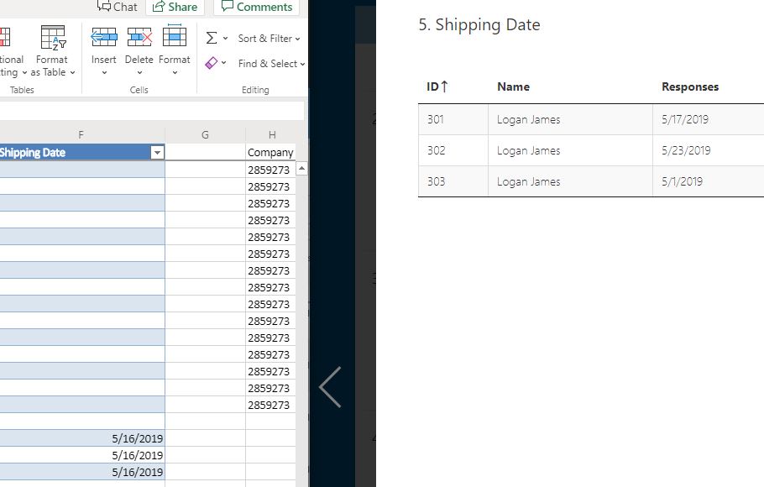
Task: Open Format as Table
Action: [52, 50]
